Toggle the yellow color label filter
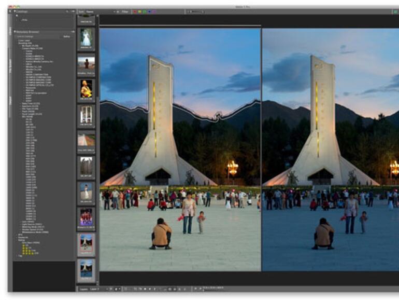 pyautogui.click(x=139, y=11)
